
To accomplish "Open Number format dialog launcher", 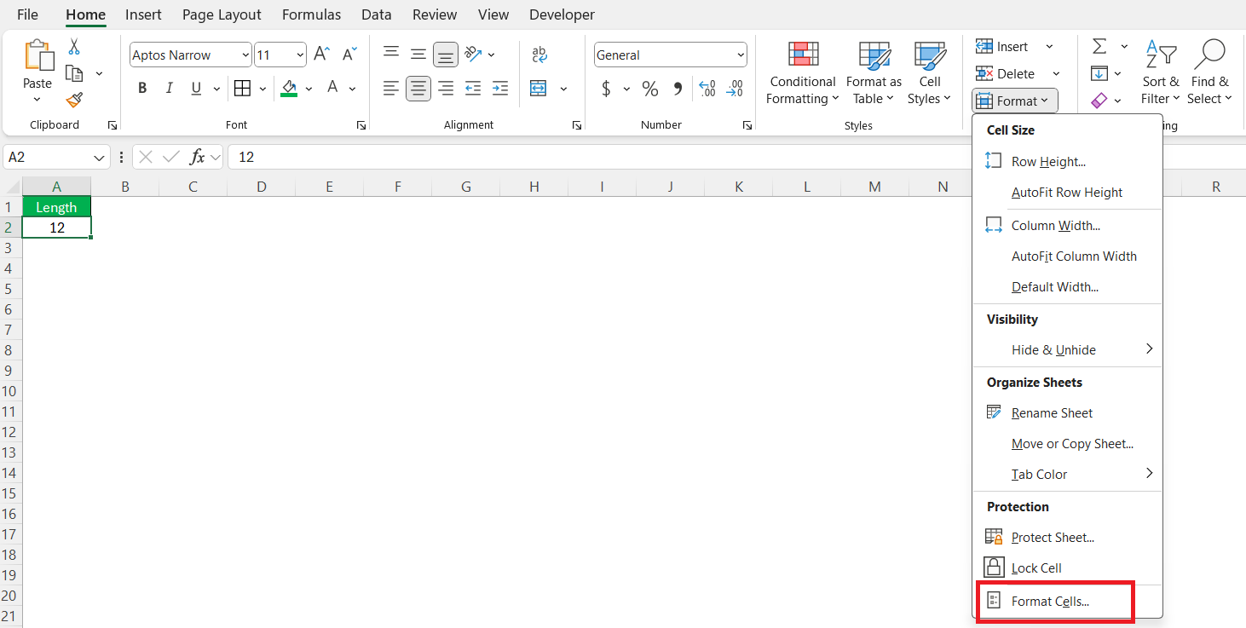I will click(747, 125).
